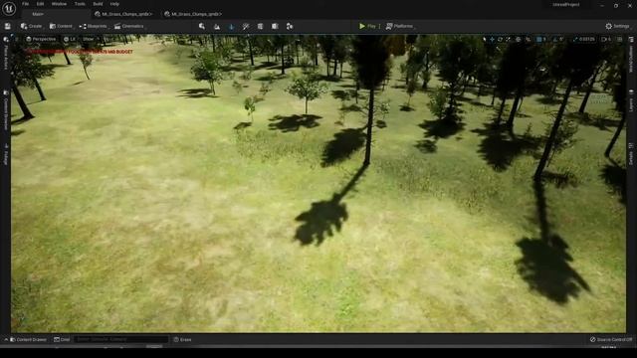Switch to second MI_Grass_Clumps tab
This screenshot has height=358, width=637.
click(193, 14)
